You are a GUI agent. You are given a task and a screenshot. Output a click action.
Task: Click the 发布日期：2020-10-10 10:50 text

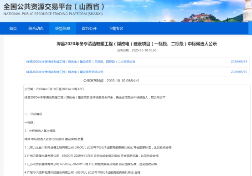[137, 50]
